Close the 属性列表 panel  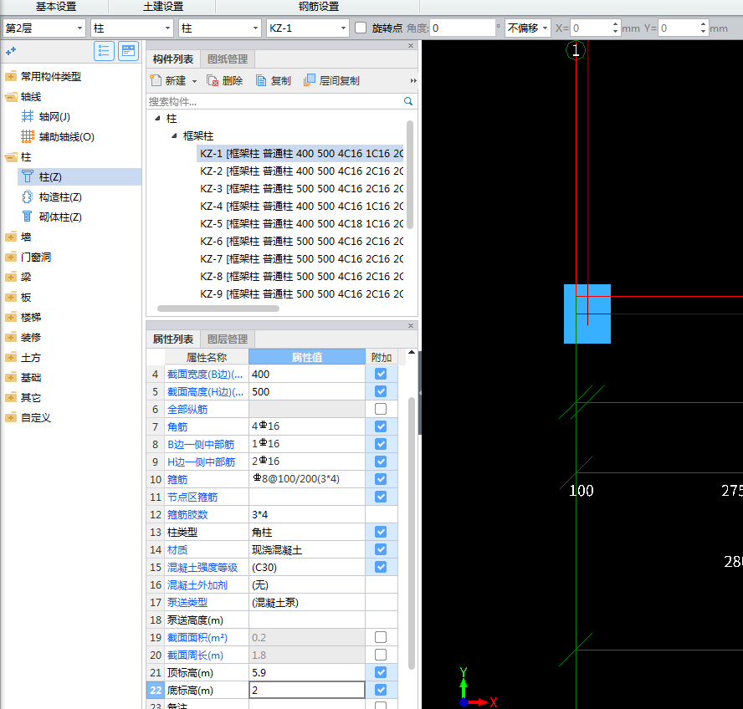pyautogui.click(x=411, y=325)
